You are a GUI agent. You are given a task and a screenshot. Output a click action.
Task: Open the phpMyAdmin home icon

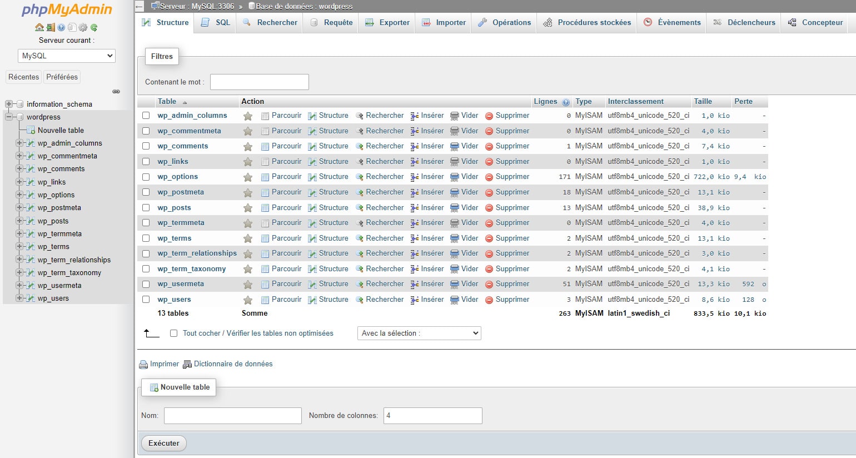pos(39,27)
